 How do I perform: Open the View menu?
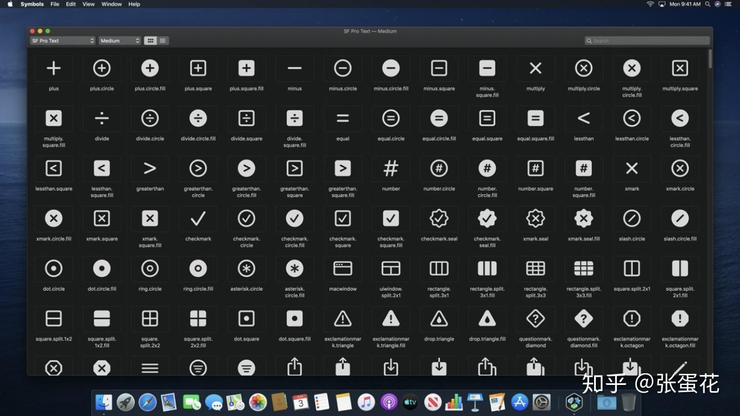[89, 4]
